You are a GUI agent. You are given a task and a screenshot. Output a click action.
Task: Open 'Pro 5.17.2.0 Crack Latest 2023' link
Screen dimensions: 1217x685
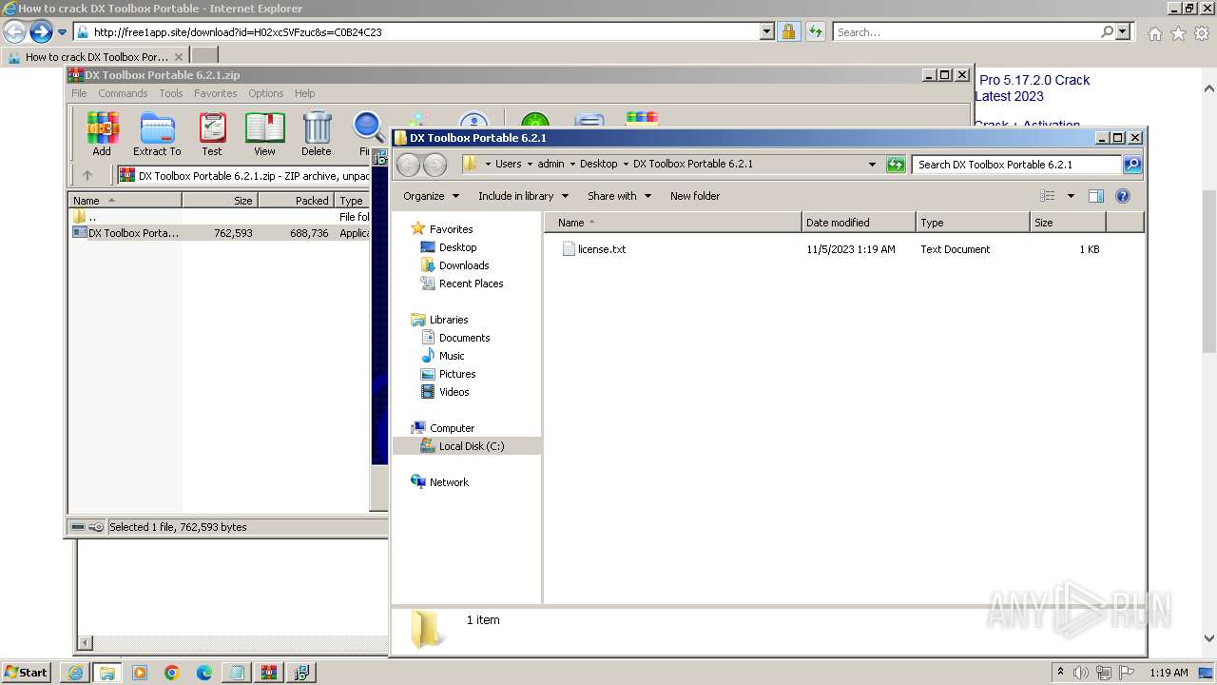[x=1033, y=88]
